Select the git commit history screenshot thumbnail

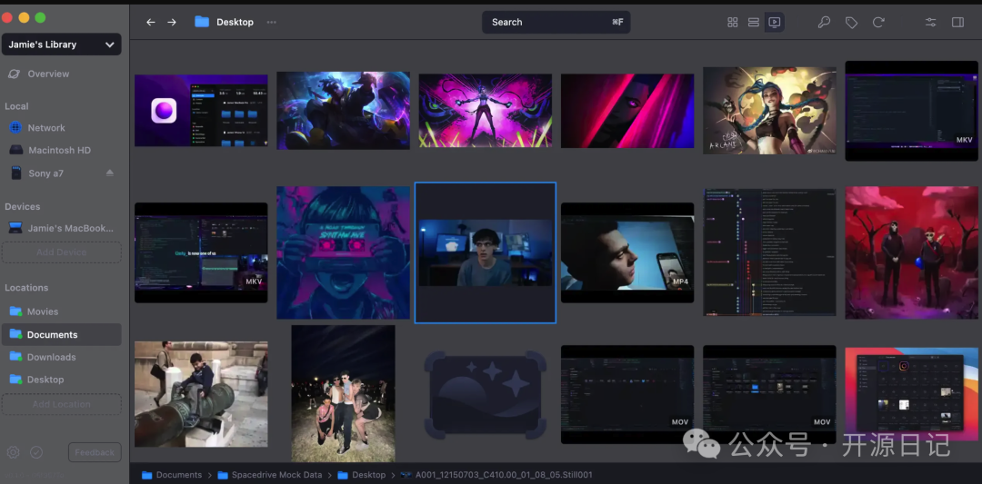pyautogui.click(x=769, y=252)
